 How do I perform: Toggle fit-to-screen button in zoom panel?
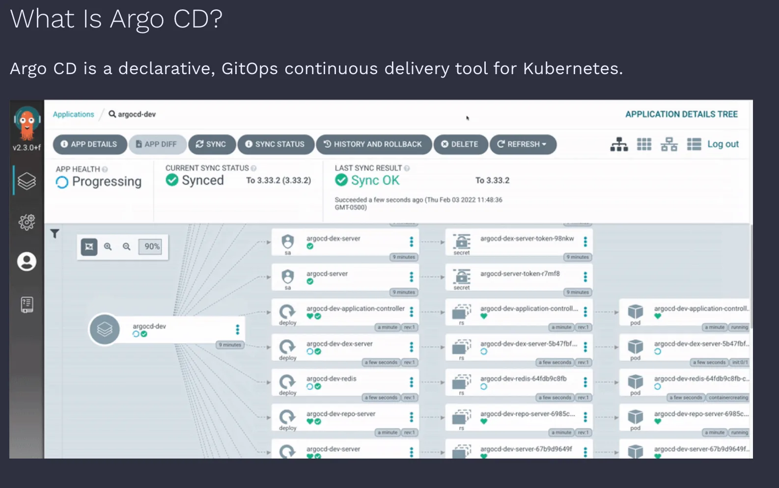point(89,246)
